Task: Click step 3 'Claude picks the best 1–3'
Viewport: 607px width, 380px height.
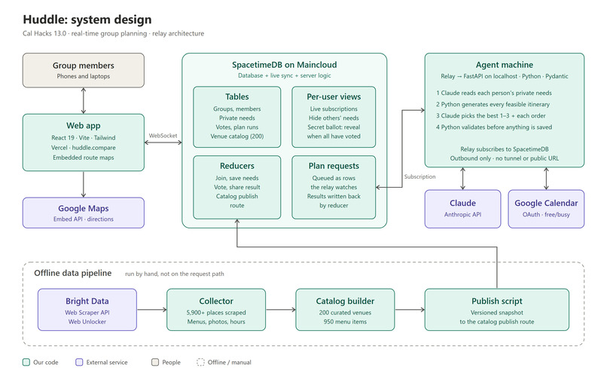Action: pyautogui.click(x=491, y=115)
